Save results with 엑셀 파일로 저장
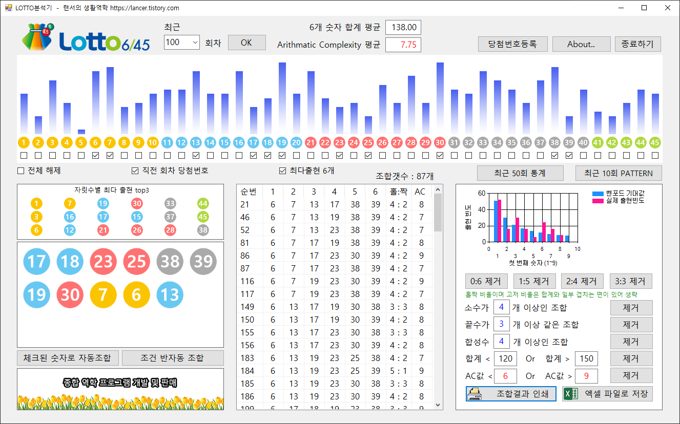The width and height of the screenshot is (680, 424). (x=607, y=394)
